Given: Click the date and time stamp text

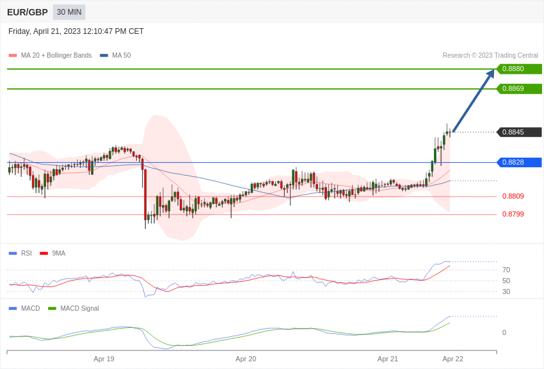Looking at the screenshot, I should [76, 31].
